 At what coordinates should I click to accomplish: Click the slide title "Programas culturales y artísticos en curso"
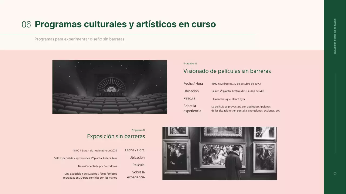[x=125, y=24]
